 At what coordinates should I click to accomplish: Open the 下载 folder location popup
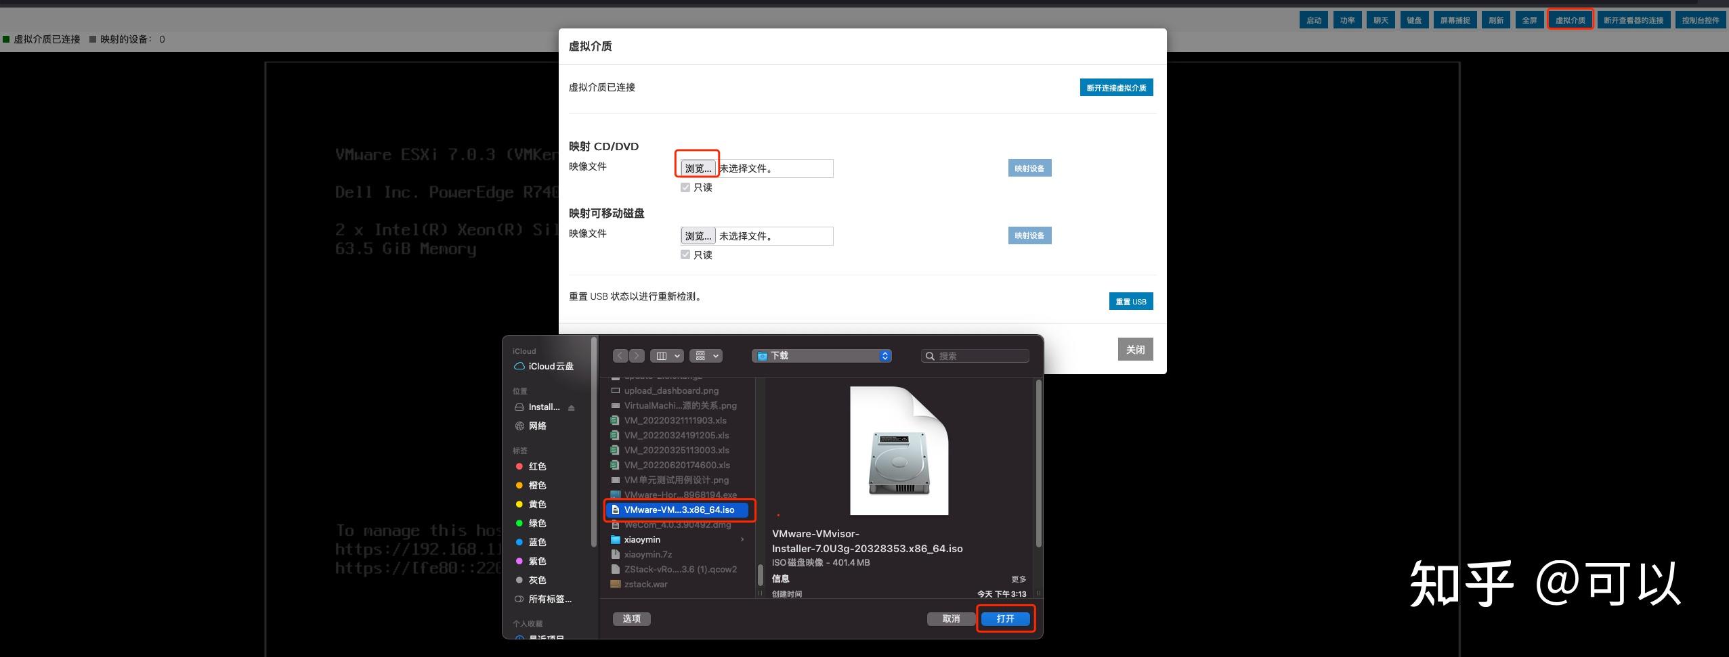coord(821,356)
